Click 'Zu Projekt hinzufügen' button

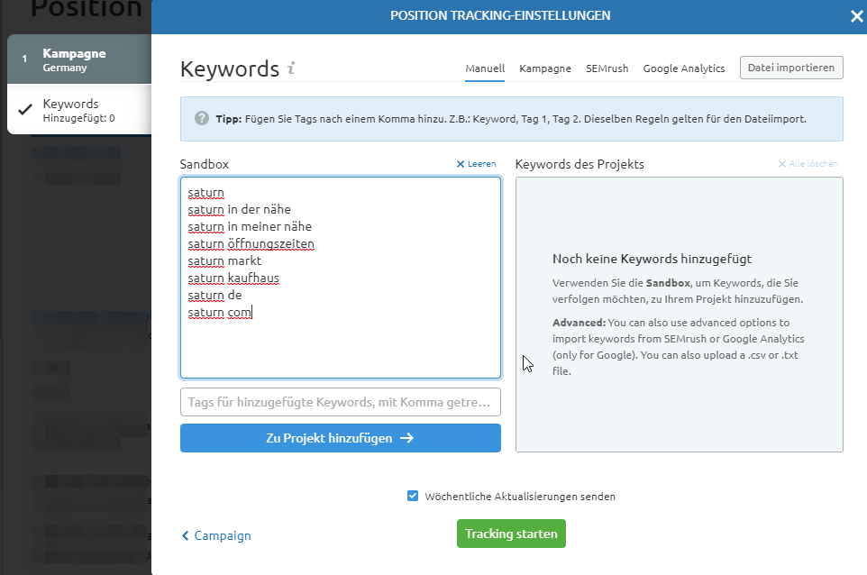click(x=341, y=438)
